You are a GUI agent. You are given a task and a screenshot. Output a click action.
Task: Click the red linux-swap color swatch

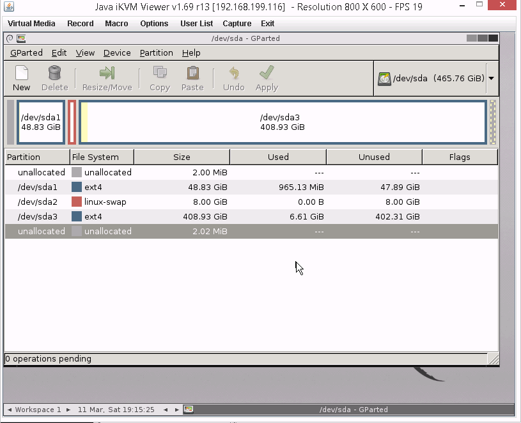point(77,202)
